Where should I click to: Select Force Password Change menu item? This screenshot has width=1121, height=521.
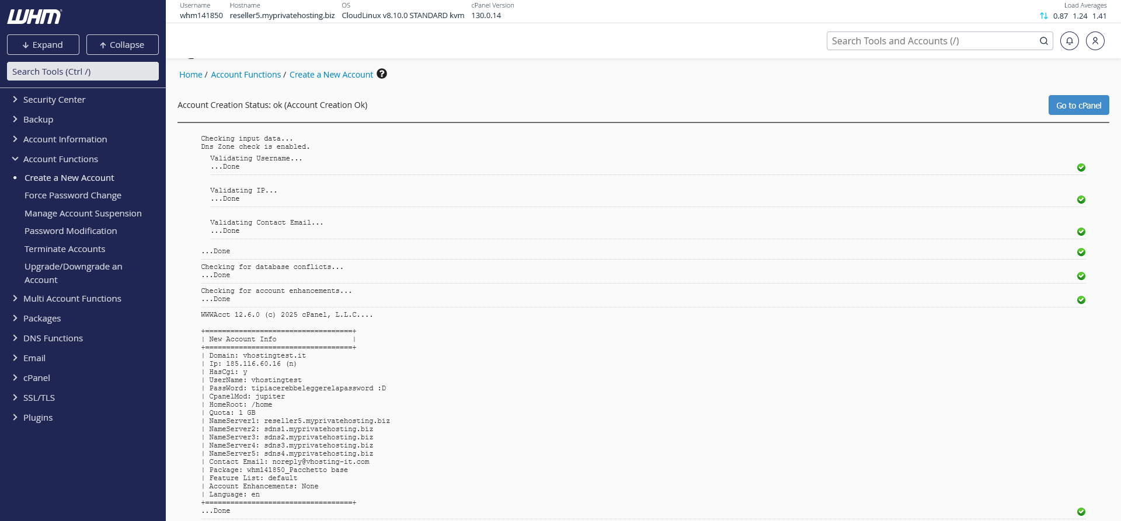73,195
